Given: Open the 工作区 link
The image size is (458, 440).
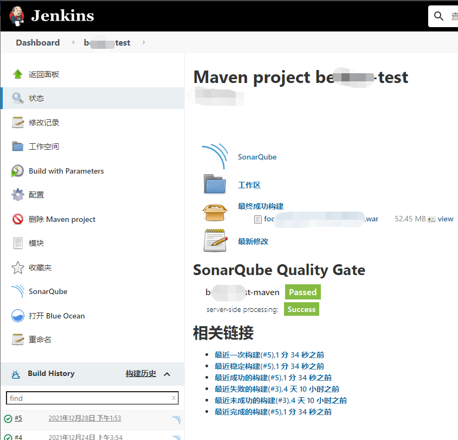Looking at the screenshot, I should pos(249,185).
